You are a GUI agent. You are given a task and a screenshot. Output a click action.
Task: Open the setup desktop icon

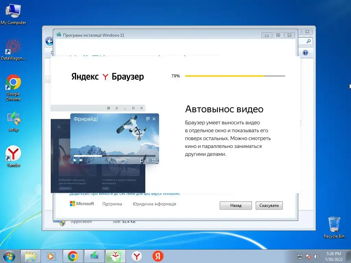[x=13, y=121]
